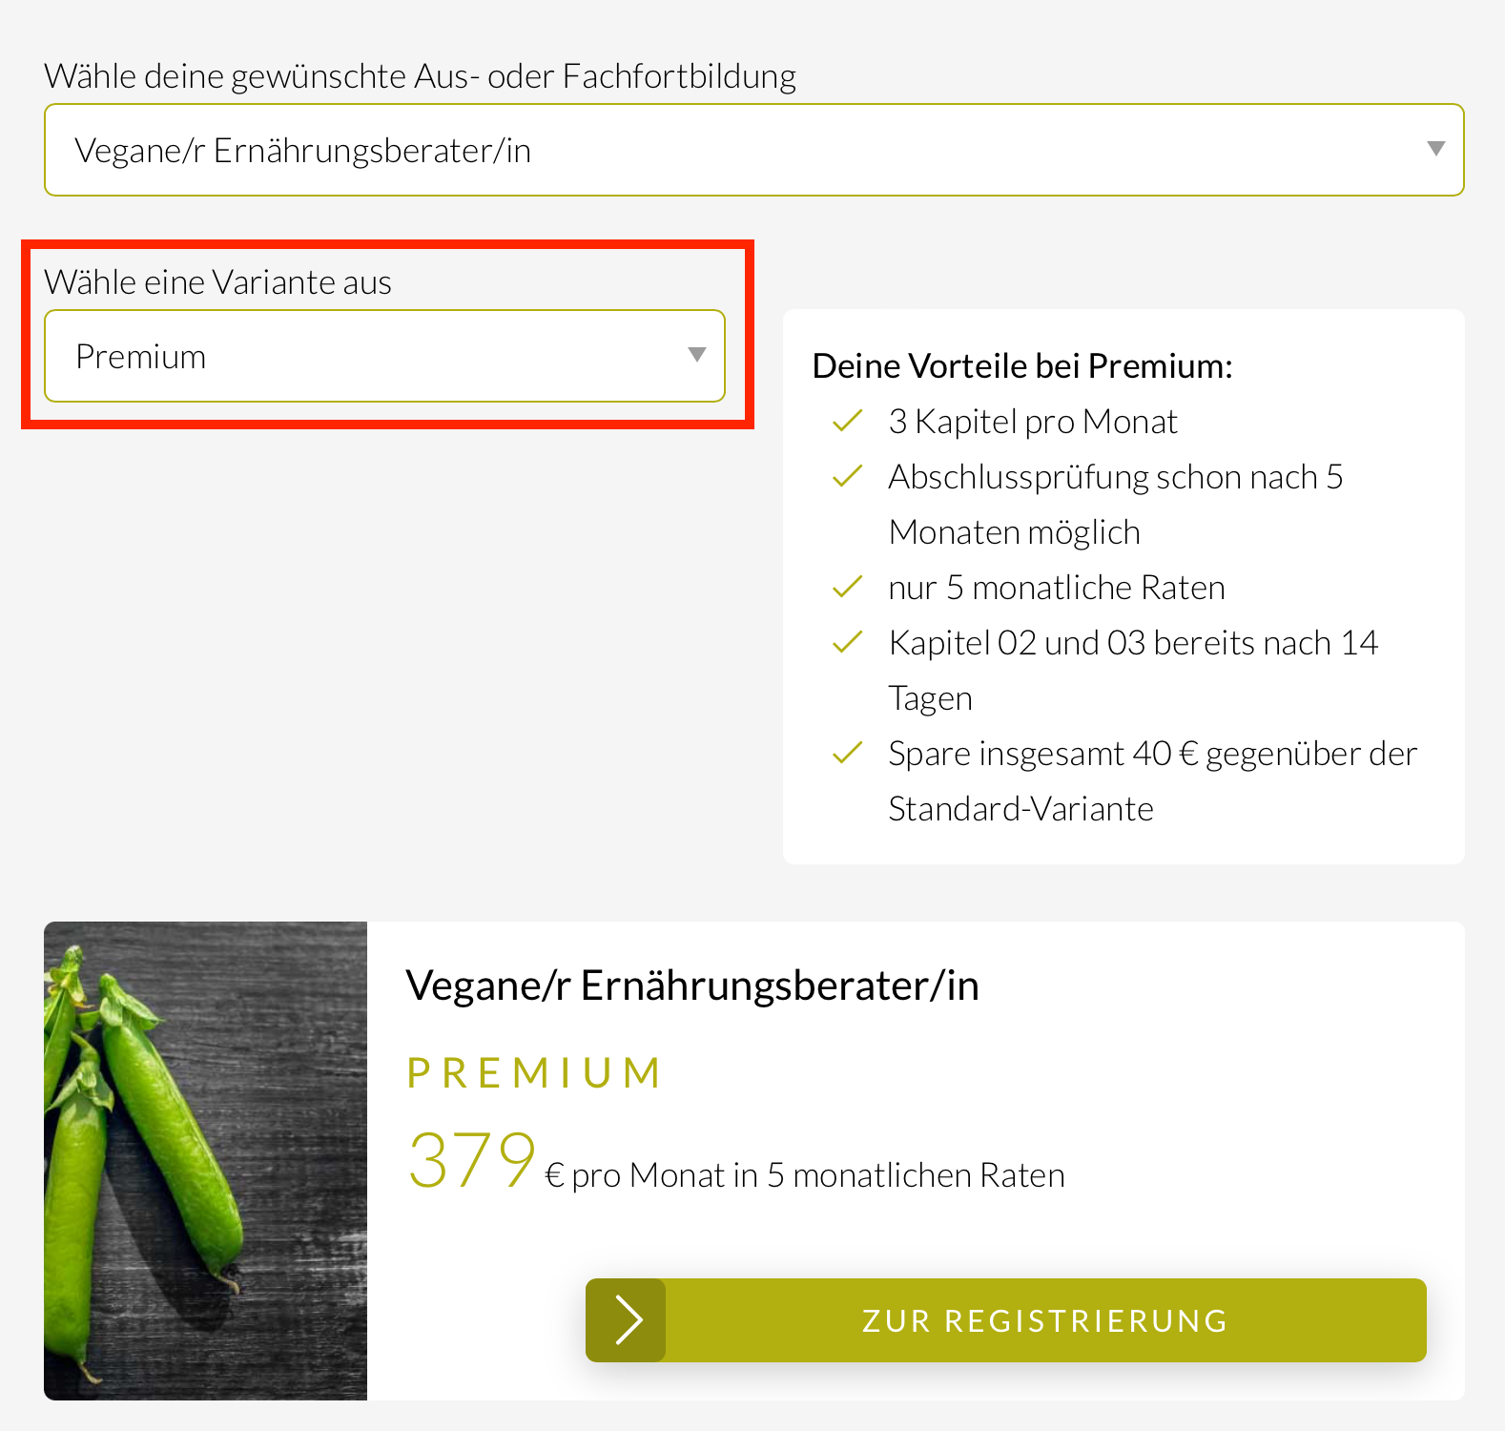Click the checkmark beside Spare insgesamt 40 €
1505x1431 pixels.
click(847, 753)
